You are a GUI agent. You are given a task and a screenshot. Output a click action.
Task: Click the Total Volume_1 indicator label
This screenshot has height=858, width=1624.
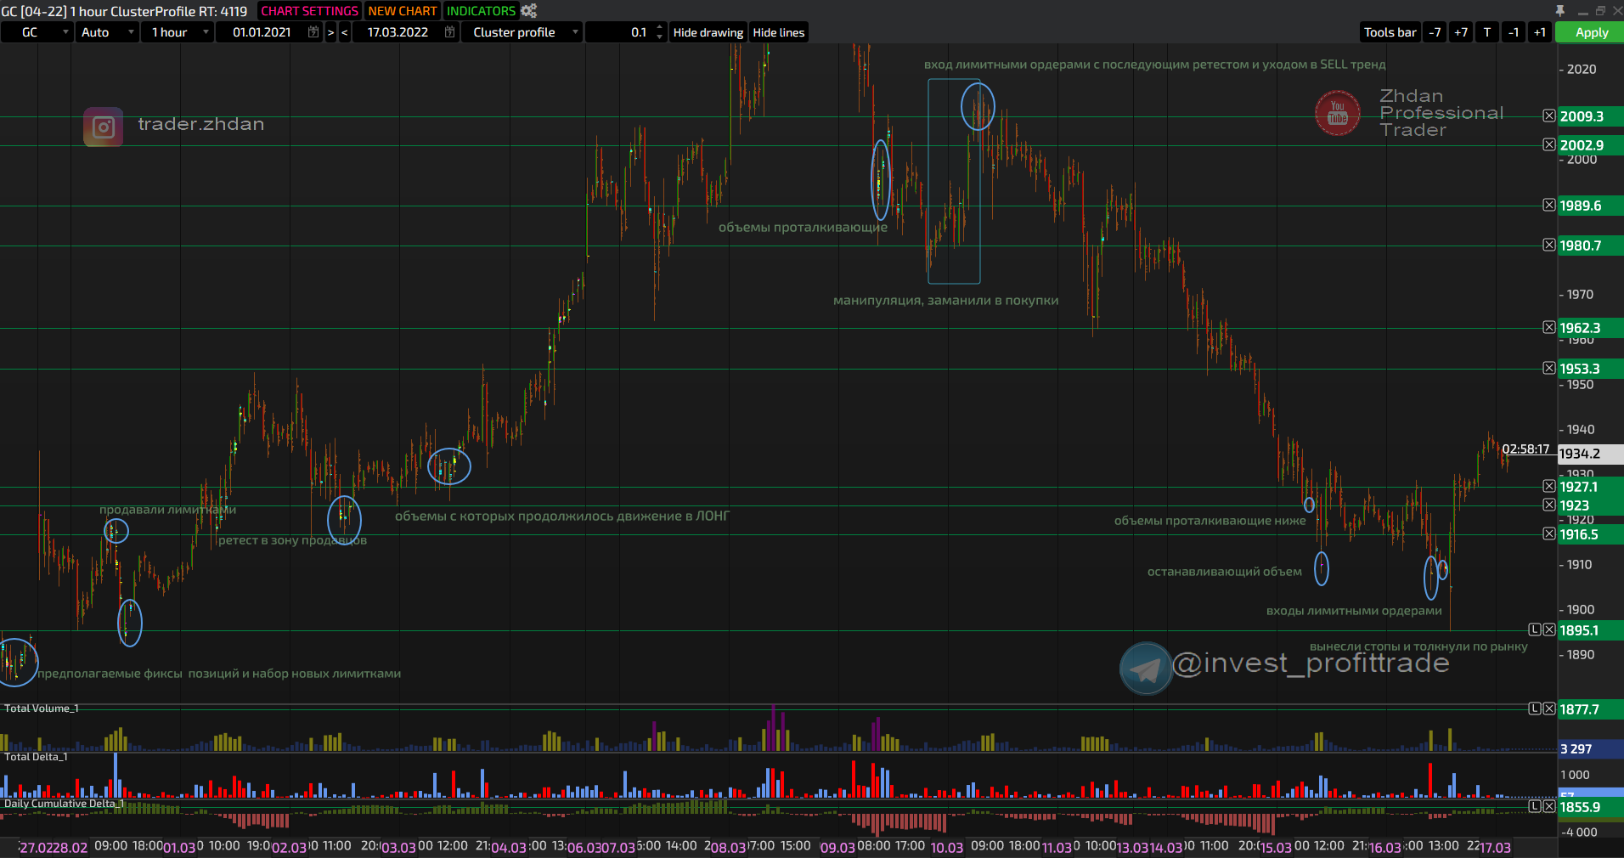point(42,708)
